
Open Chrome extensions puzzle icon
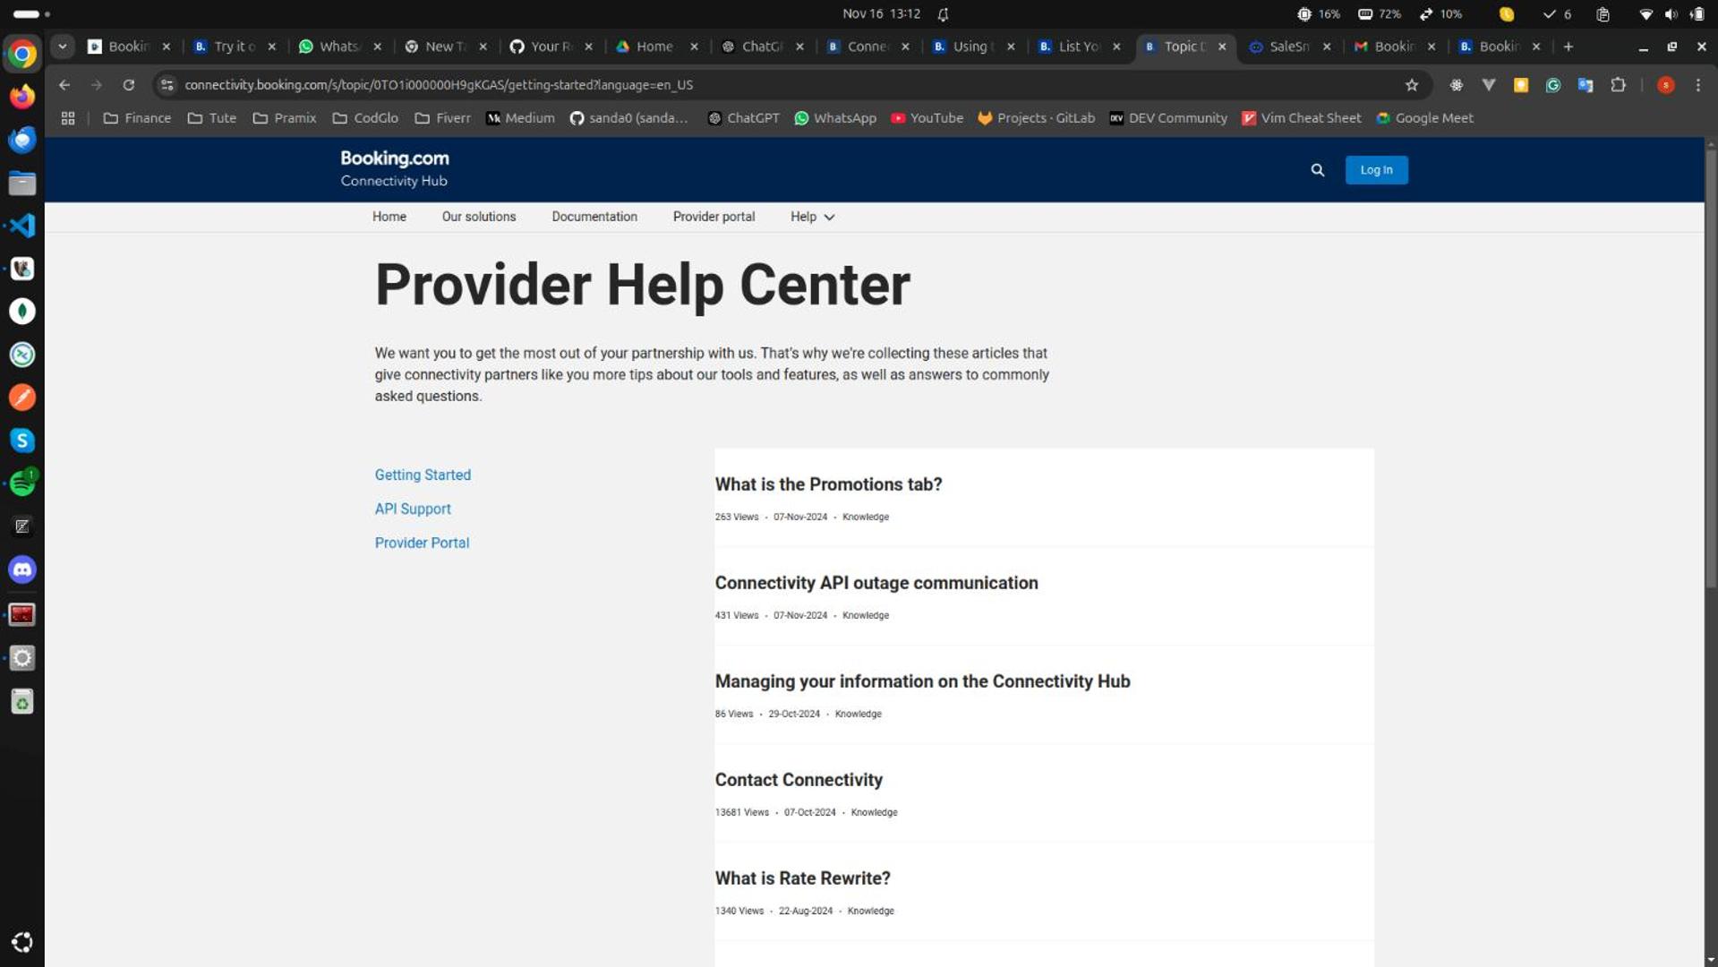(1618, 85)
